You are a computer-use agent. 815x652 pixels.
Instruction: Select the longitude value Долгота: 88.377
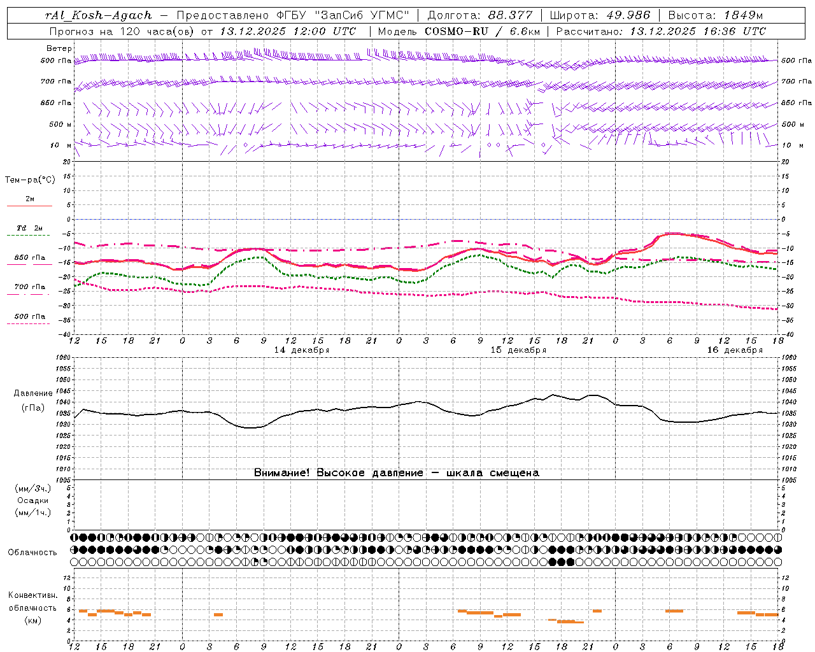479,15
